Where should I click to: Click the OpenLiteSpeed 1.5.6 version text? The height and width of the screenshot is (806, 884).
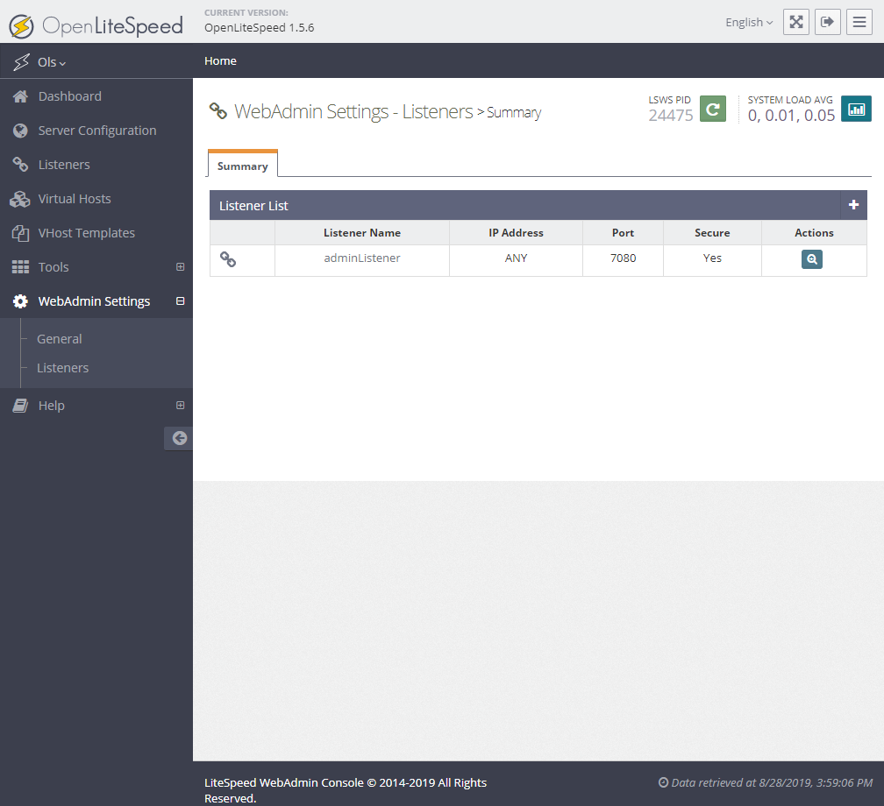260,28
